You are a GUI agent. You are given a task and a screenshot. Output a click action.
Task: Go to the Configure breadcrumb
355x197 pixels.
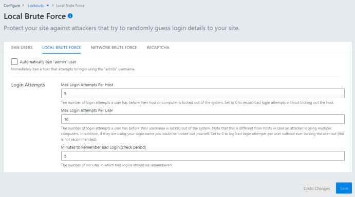pos(12,6)
